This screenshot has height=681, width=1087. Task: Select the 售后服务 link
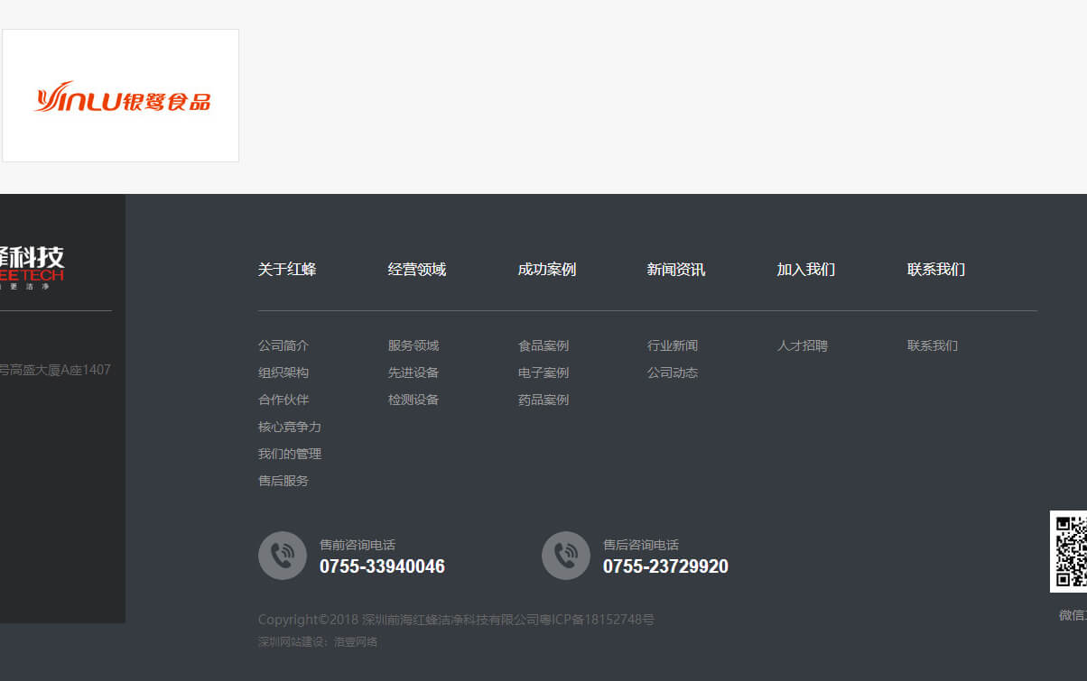pyautogui.click(x=283, y=481)
